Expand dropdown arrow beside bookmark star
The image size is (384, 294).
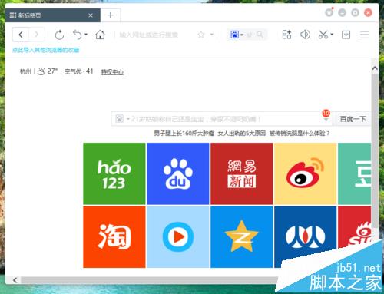coord(212,35)
